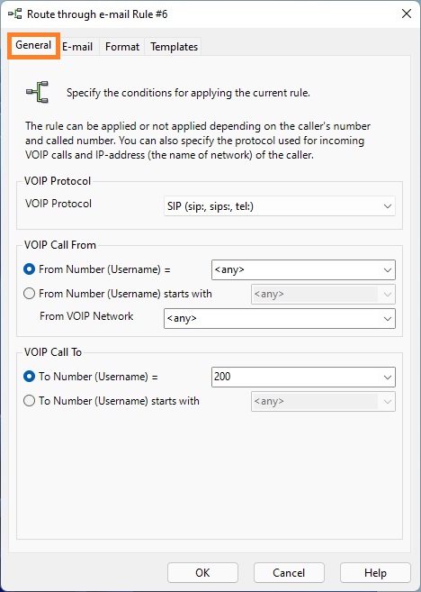Open the Templates tab
Screen dimensions: 421x592
point(174,47)
